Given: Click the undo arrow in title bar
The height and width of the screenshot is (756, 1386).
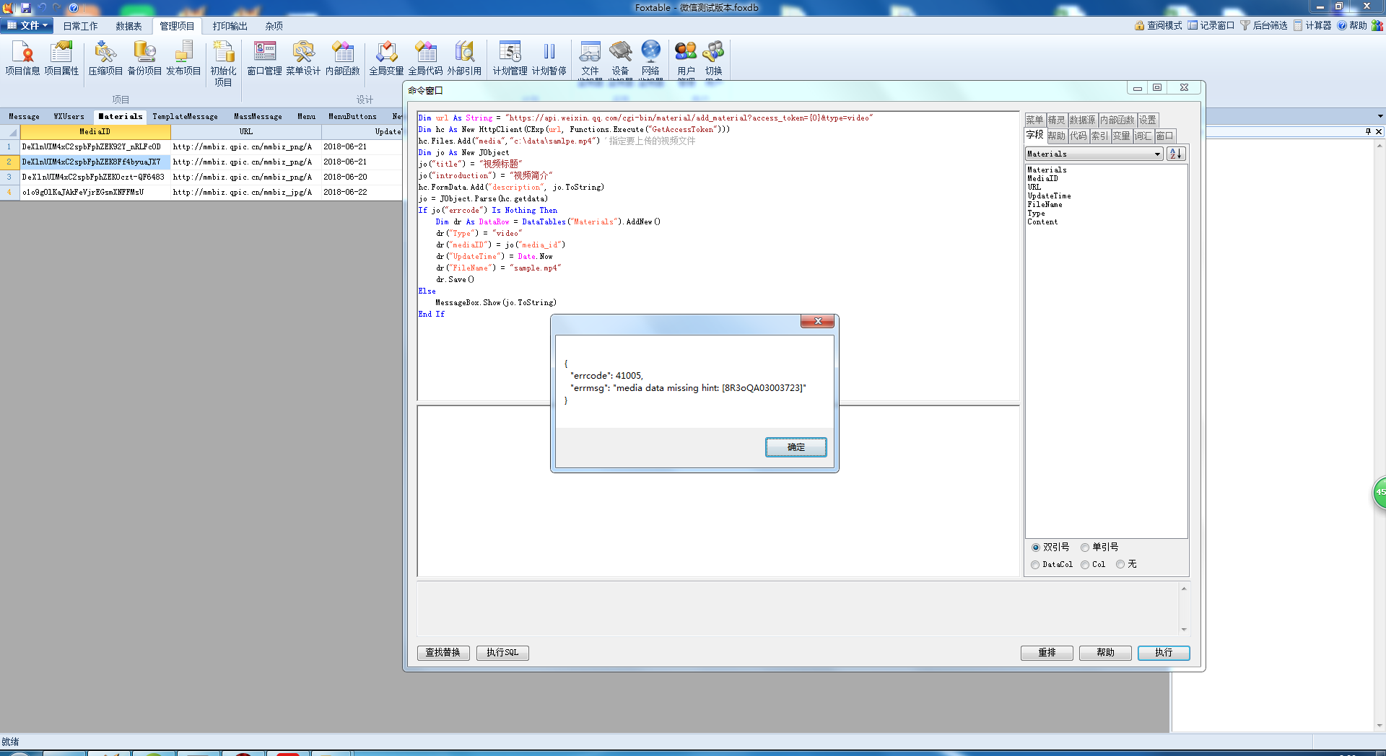Looking at the screenshot, I should pos(42,7).
